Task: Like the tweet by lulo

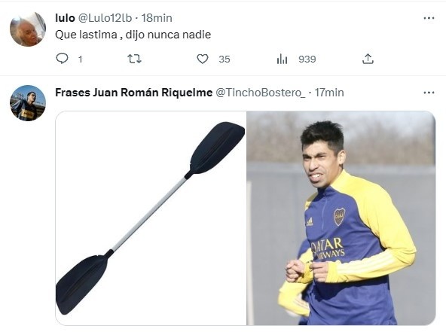Action: pyautogui.click(x=203, y=59)
